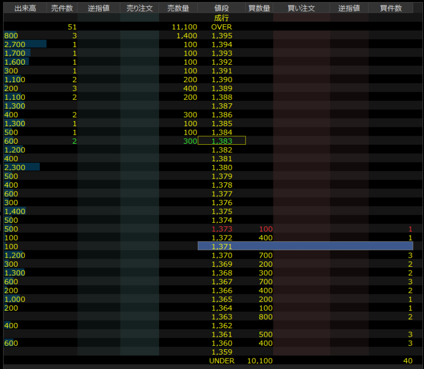Image resolution: width=424 pixels, height=369 pixels.
Task: Click price 1,382
Action: (x=222, y=150)
